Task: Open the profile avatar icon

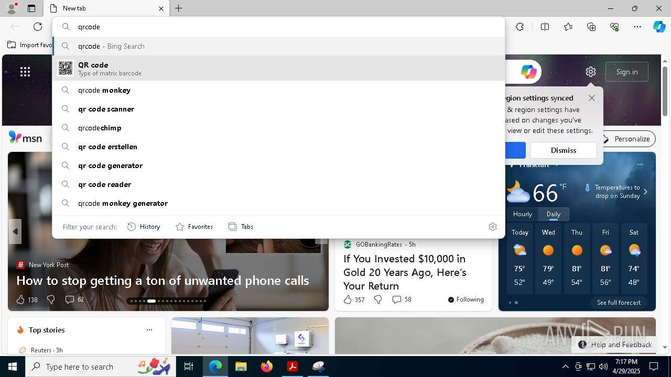Action: [x=11, y=8]
